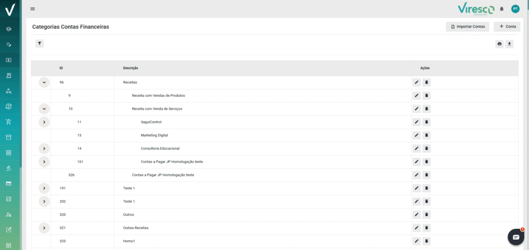Open the chat support widget

pyautogui.click(x=515, y=236)
